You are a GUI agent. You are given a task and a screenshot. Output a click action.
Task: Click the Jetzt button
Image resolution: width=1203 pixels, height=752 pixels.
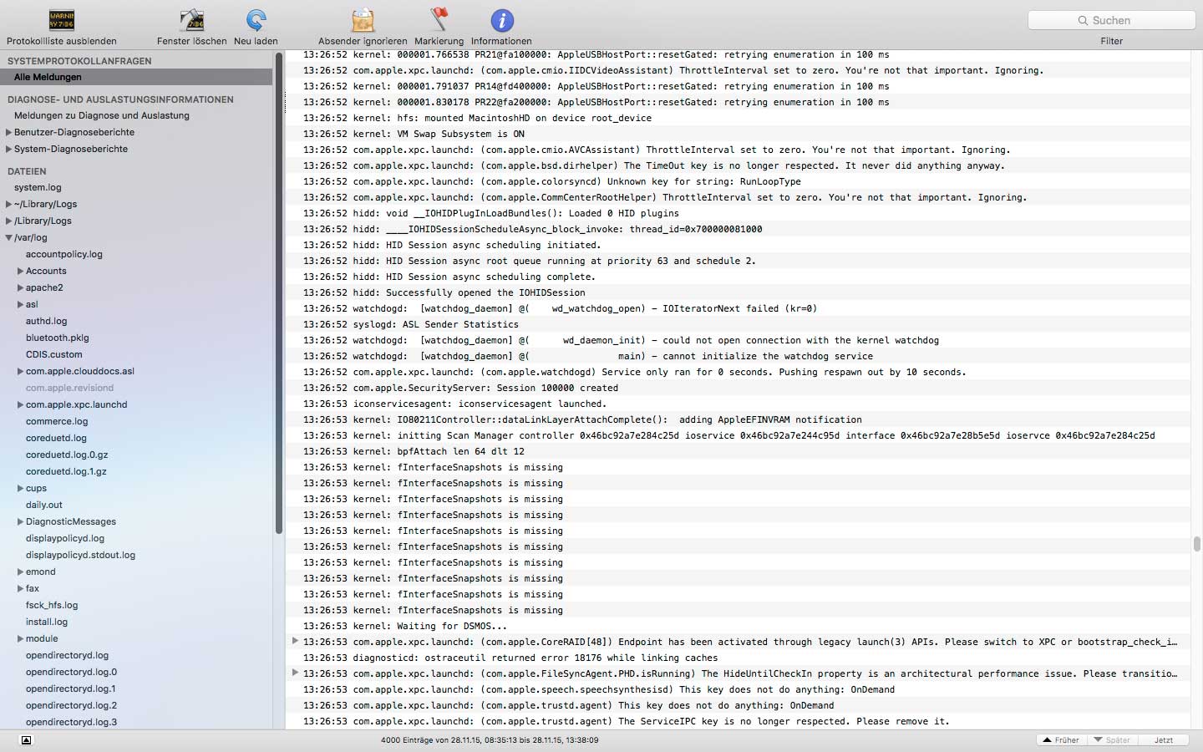1164,740
